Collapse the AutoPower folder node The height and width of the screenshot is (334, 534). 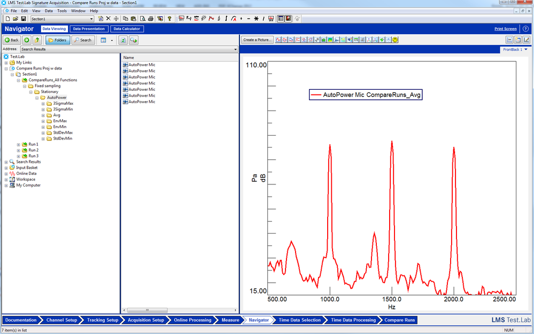click(x=37, y=98)
